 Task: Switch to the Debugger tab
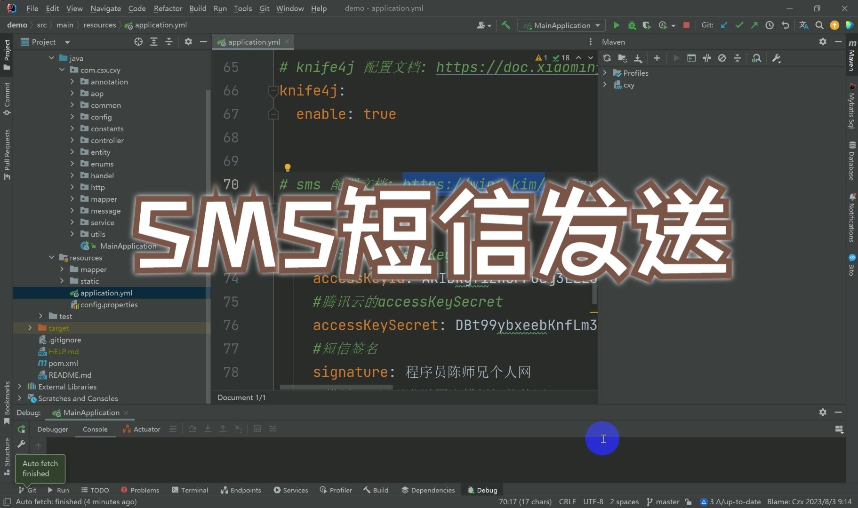tap(53, 429)
